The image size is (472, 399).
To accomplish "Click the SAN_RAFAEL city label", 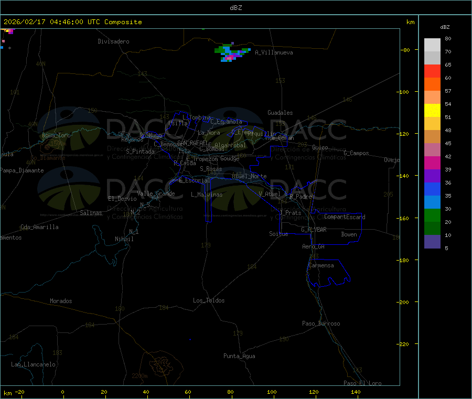I will (x=192, y=143).
